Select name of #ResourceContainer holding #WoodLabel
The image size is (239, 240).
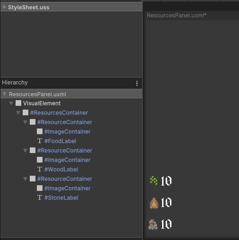65,151
